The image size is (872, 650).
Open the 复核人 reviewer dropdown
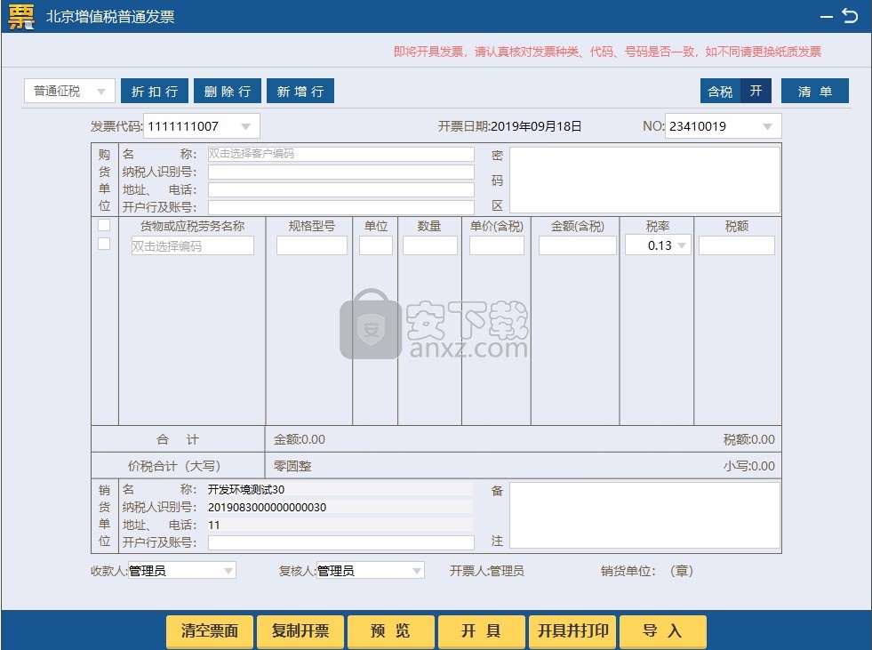click(x=416, y=571)
